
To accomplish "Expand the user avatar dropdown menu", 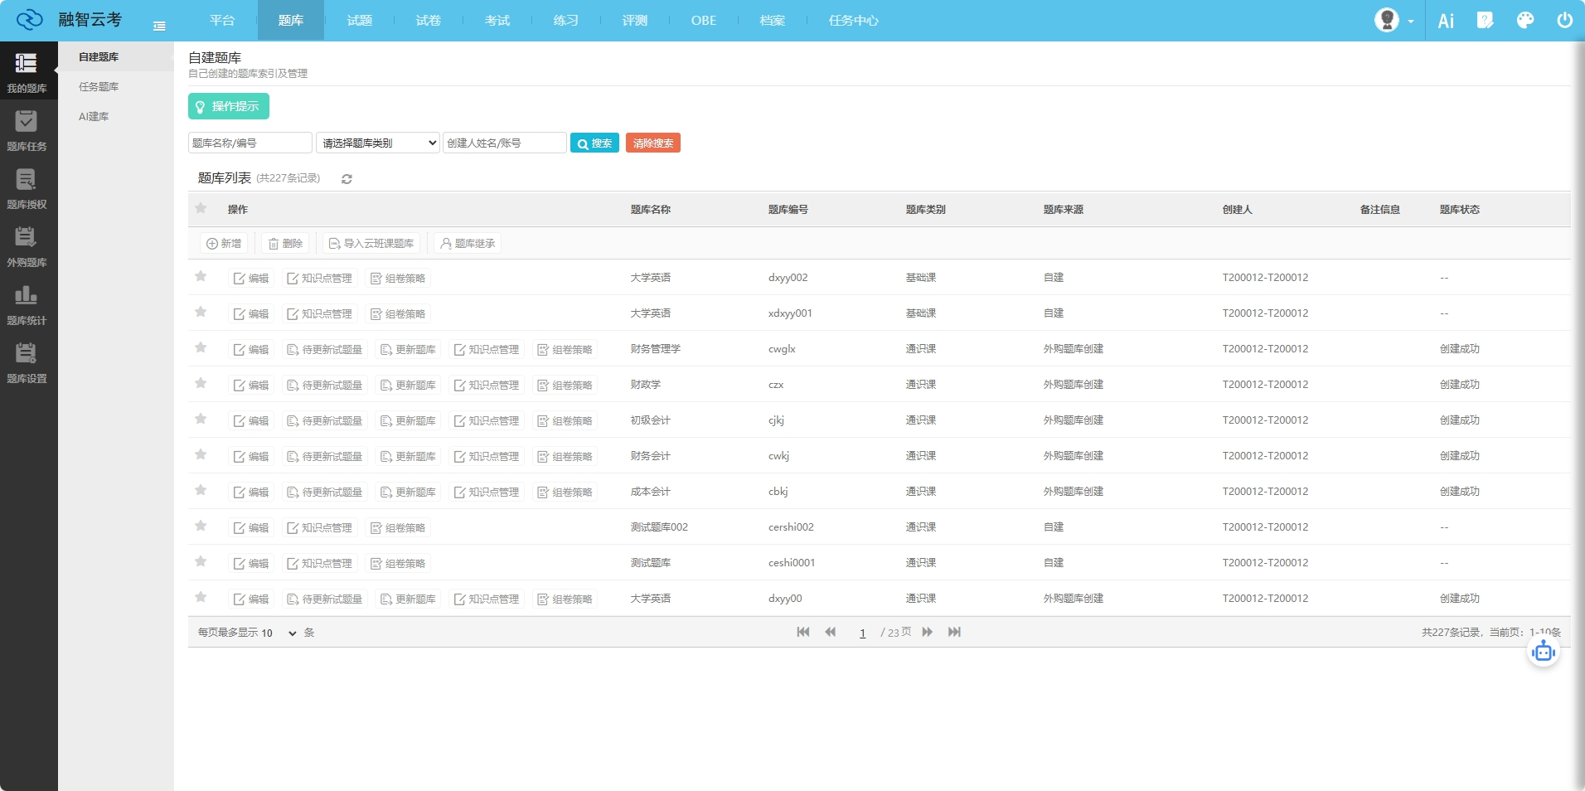I will tap(1394, 21).
